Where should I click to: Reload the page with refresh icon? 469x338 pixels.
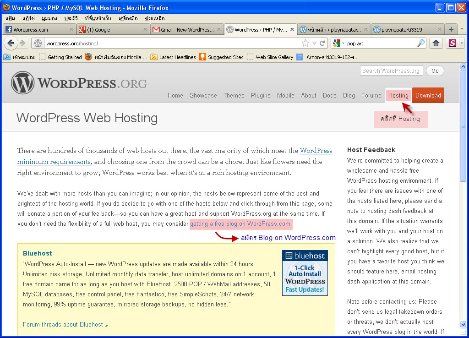pos(322,44)
